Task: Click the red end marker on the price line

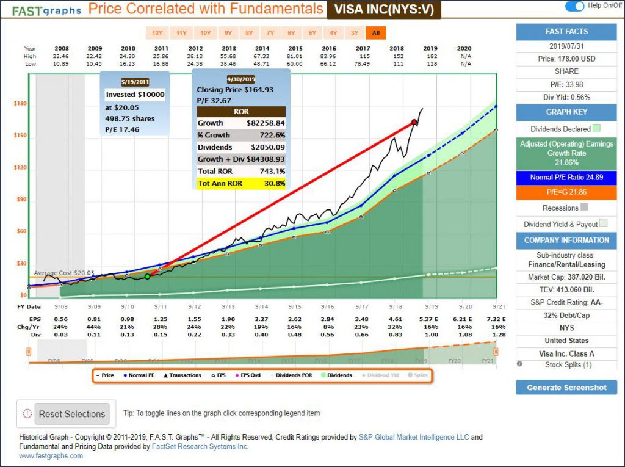Action: click(414, 123)
